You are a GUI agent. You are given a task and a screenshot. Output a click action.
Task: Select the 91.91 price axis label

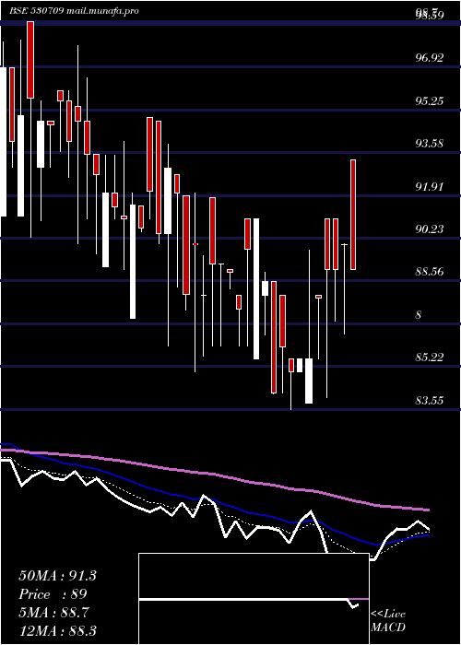[430, 187]
